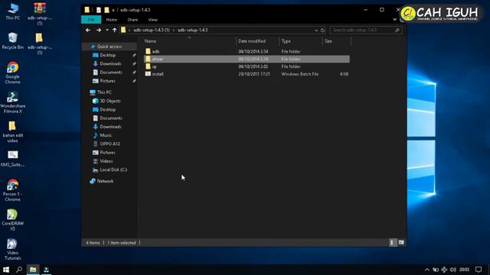Select the driver folder row
The width and height of the screenshot is (490, 275).
point(247,59)
